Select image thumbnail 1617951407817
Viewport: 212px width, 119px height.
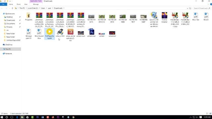click(x=133, y=19)
